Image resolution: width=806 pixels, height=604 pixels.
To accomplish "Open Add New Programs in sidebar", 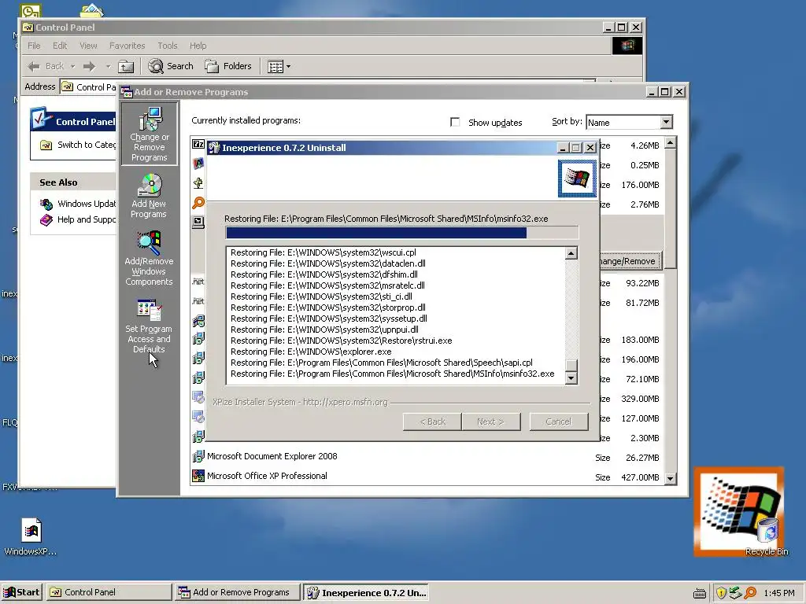I will tap(149, 196).
